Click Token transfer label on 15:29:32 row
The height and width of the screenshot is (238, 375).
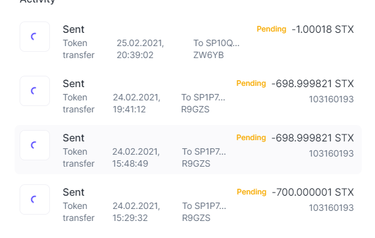[78, 211]
